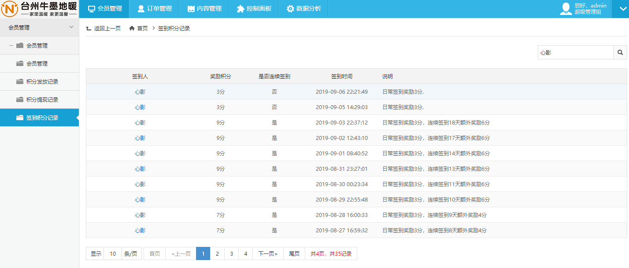Go to page 4
Screen dimensions: 629x268
[245, 253]
